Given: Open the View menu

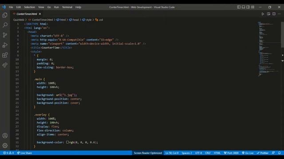Looking at the screenshot, I should pos(41,7).
